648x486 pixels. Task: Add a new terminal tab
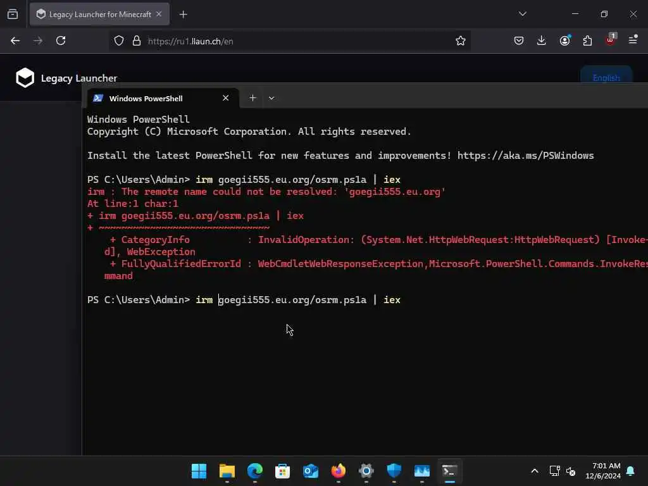252,98
